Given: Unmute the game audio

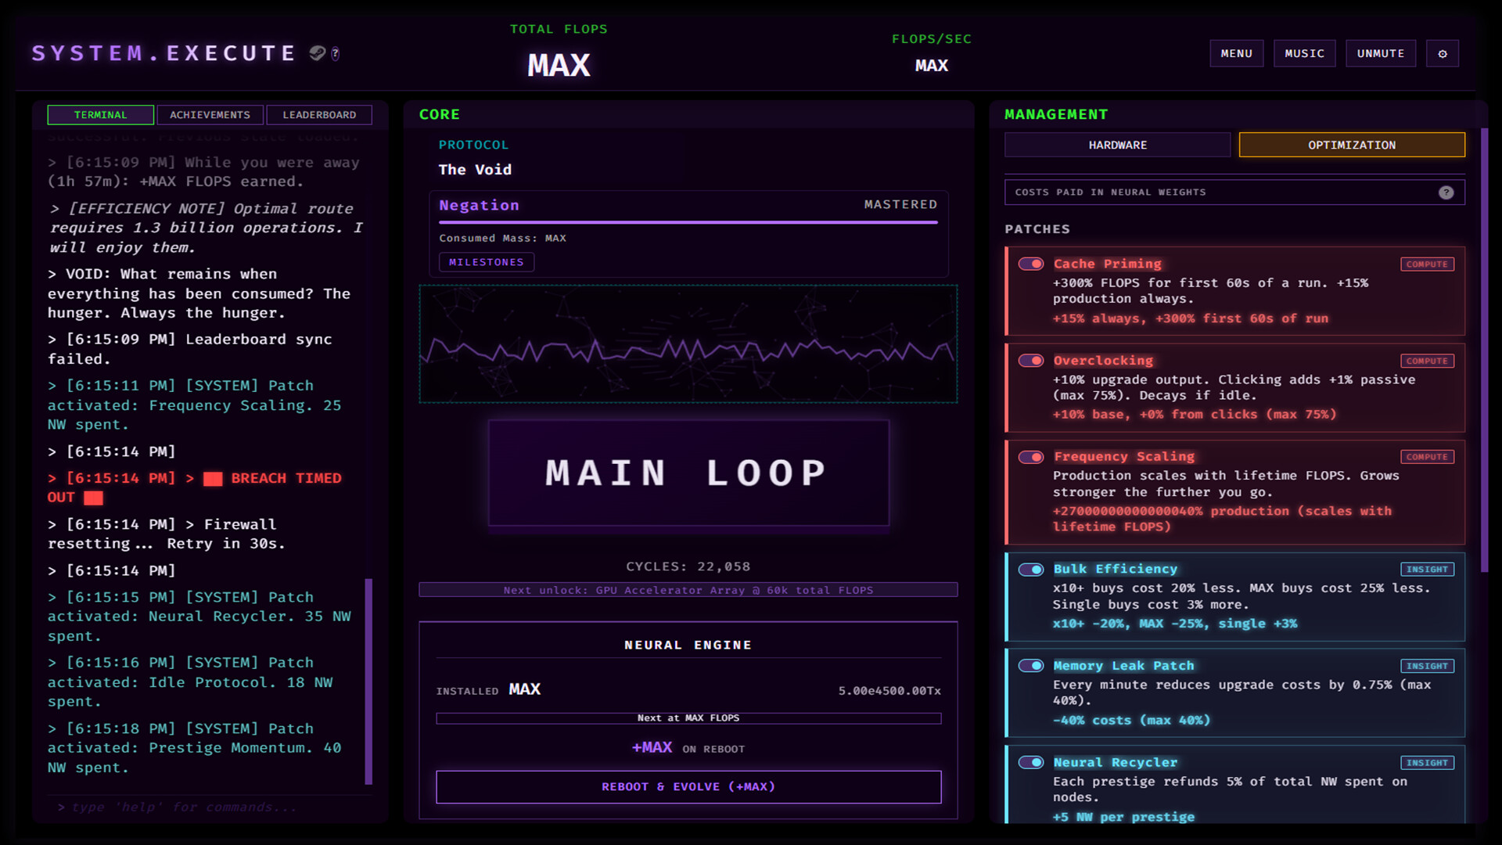Looking at the screenshot, I should [1381, 53].
